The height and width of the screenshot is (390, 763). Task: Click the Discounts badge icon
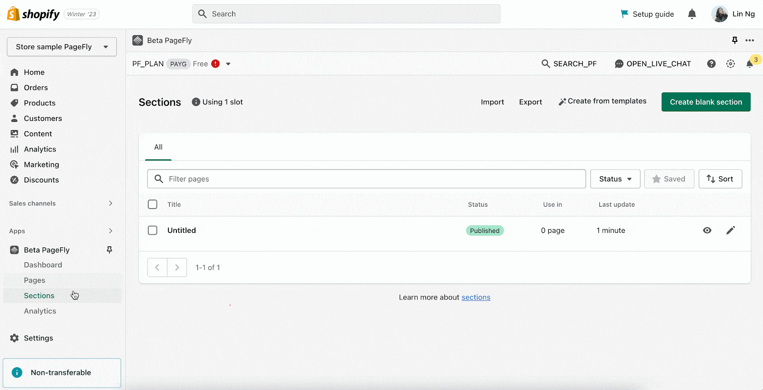[14, 180]
